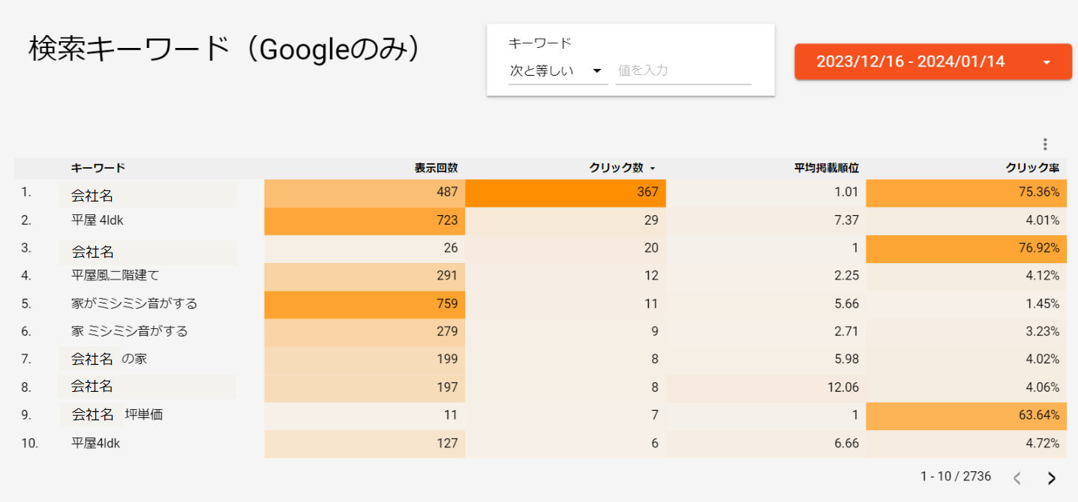
Task: Click the 367 clicks highlighted cell
Action: pyautogui.click(x=566, y=193)
